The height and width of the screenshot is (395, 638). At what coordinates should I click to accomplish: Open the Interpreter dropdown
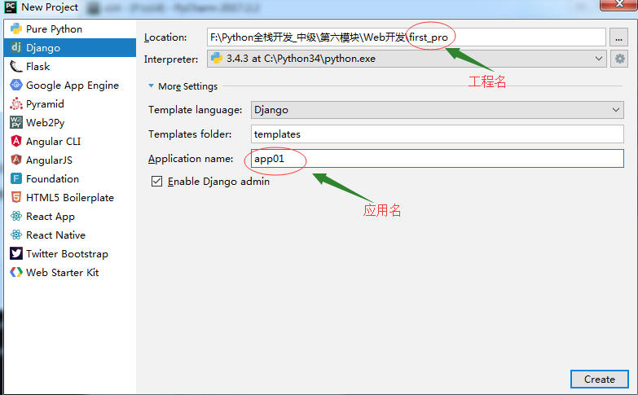(407, 59)
